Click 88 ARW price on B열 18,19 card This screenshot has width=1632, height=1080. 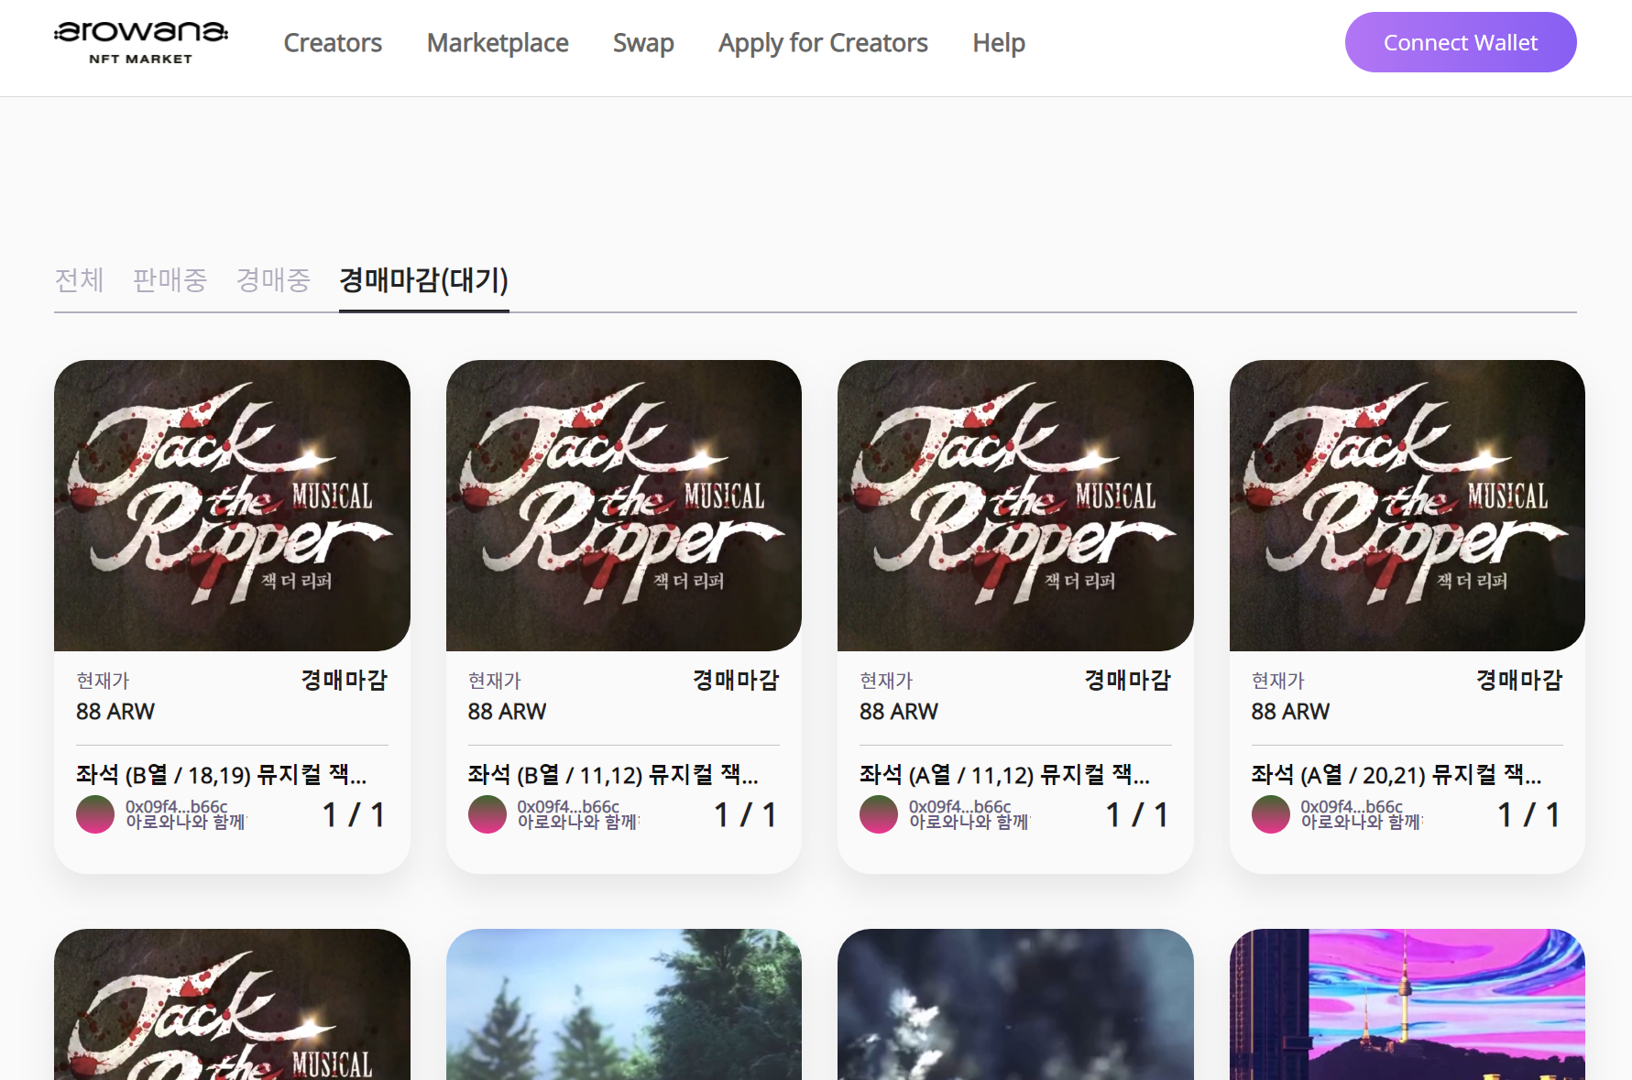point(115,712)
